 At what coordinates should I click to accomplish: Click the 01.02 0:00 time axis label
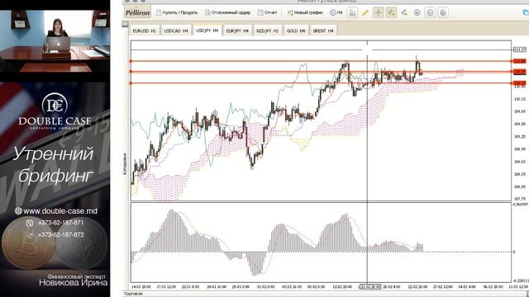tap(266, 287)
